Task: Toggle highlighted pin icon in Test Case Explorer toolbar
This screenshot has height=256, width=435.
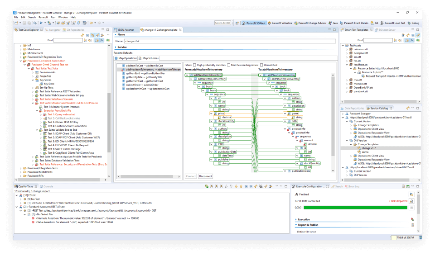Action: 97,35
